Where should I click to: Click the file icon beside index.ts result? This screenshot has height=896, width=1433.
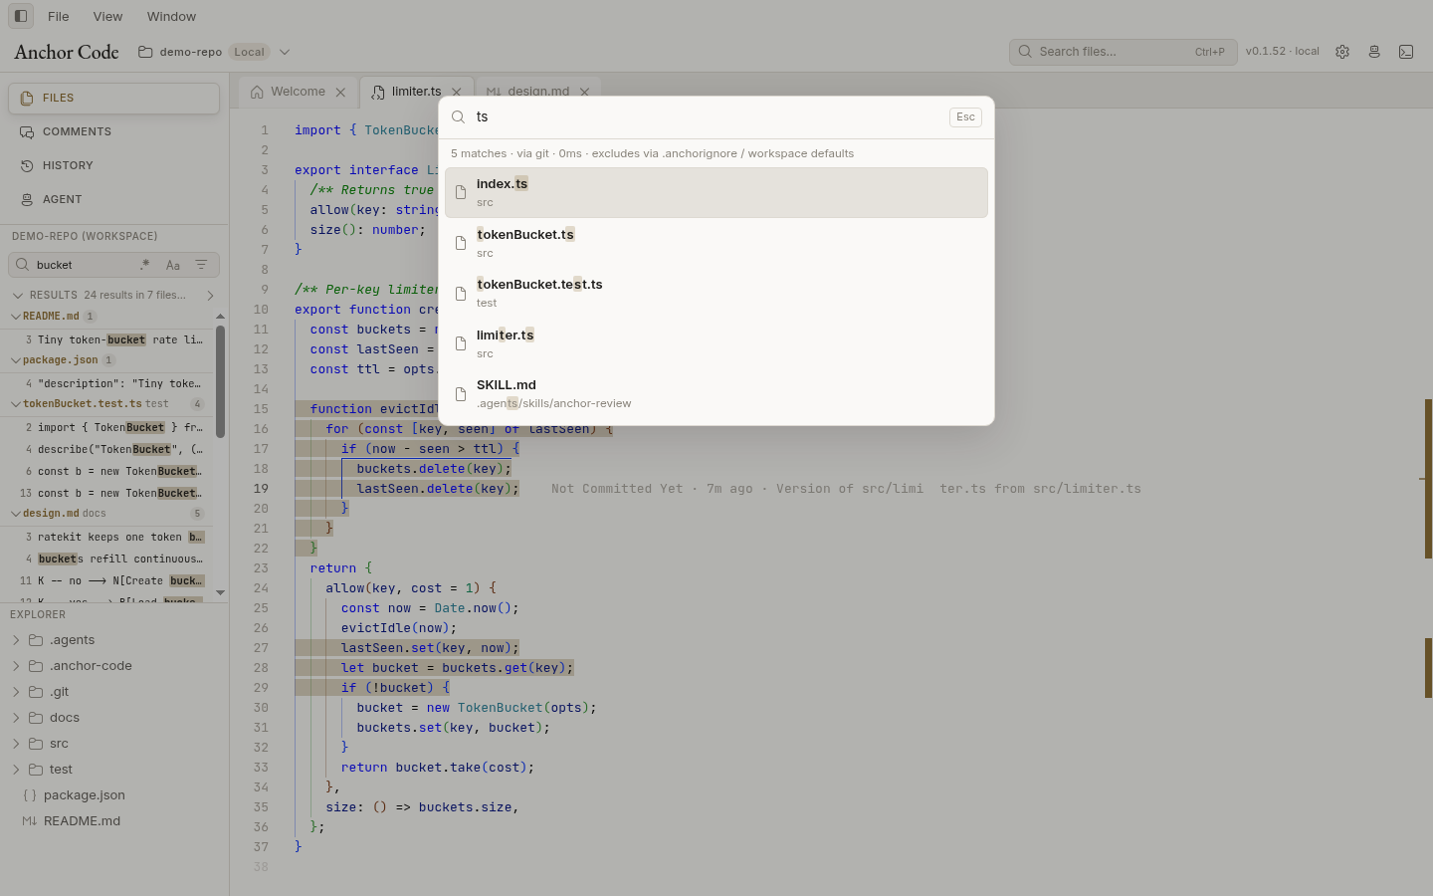pyautogui.click(x=461, y=192)
